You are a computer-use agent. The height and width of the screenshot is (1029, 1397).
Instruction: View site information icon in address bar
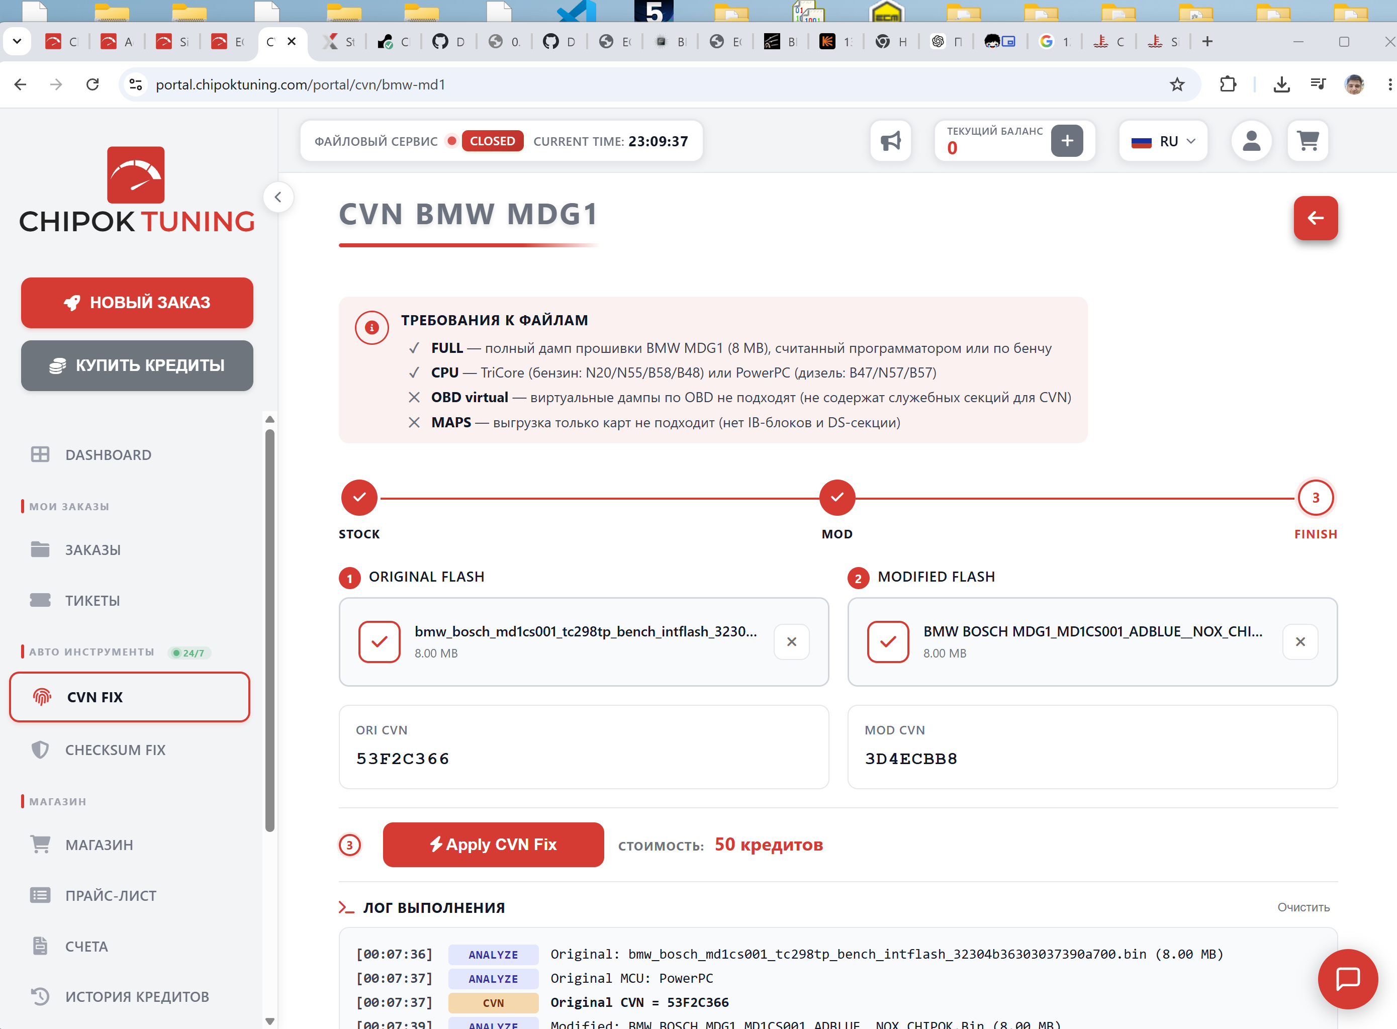[135, 84]
